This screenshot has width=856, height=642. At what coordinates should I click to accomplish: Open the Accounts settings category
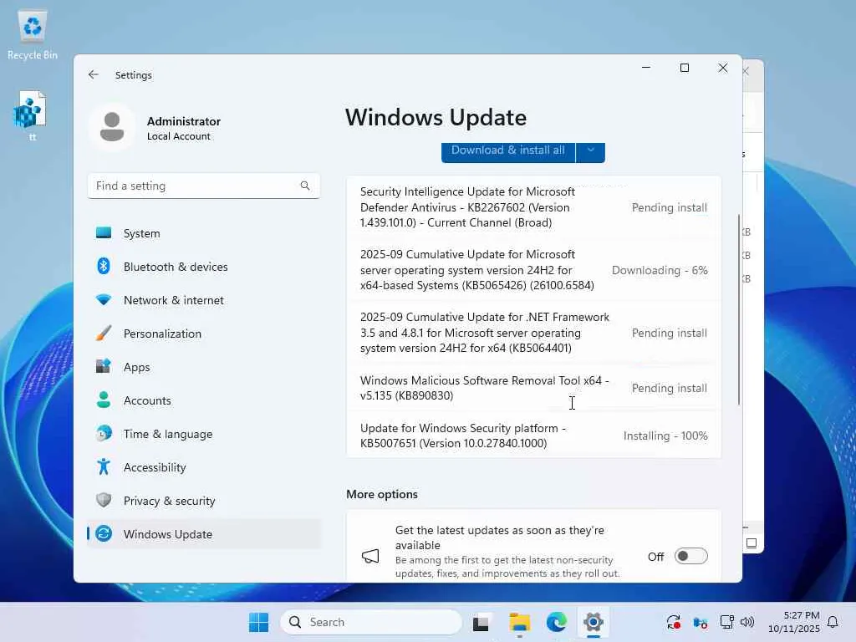(x=204, y=400)
